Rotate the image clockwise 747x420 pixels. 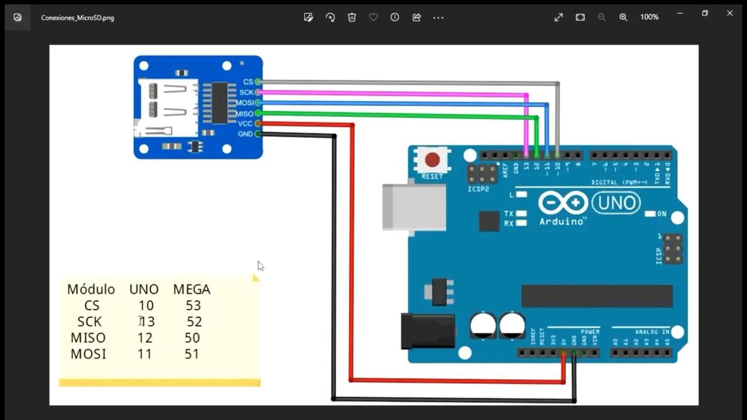[330, 17]
